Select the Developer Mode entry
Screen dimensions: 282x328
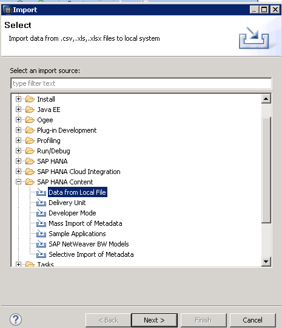click(72, 213)
